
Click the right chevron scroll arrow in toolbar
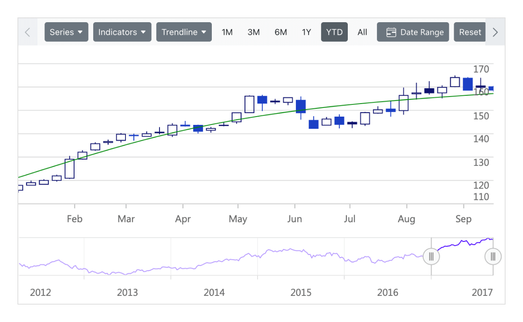click(x=495, y=32)
